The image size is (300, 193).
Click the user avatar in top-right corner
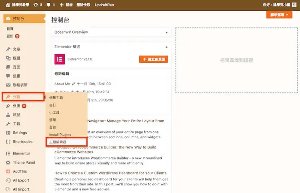click(294, 5)
